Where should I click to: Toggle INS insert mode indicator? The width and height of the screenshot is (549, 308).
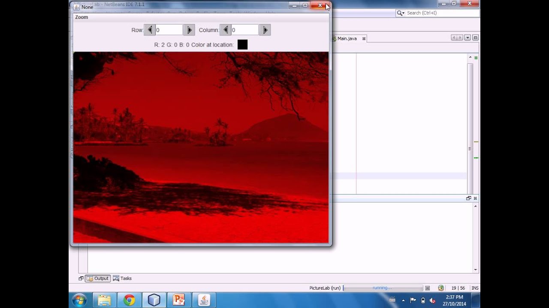[475, 288]
